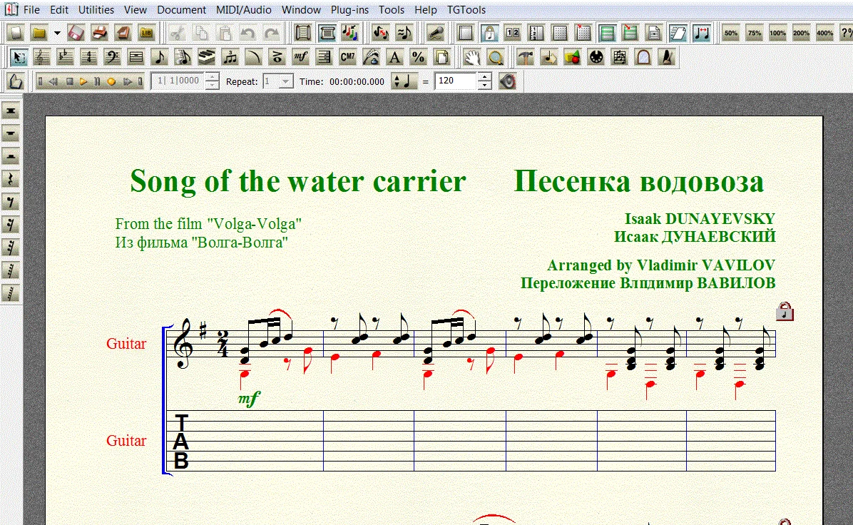The height and width of the screenshot is (525, 853).
Task: Open the tempo note duration selector
Action: 402,81
